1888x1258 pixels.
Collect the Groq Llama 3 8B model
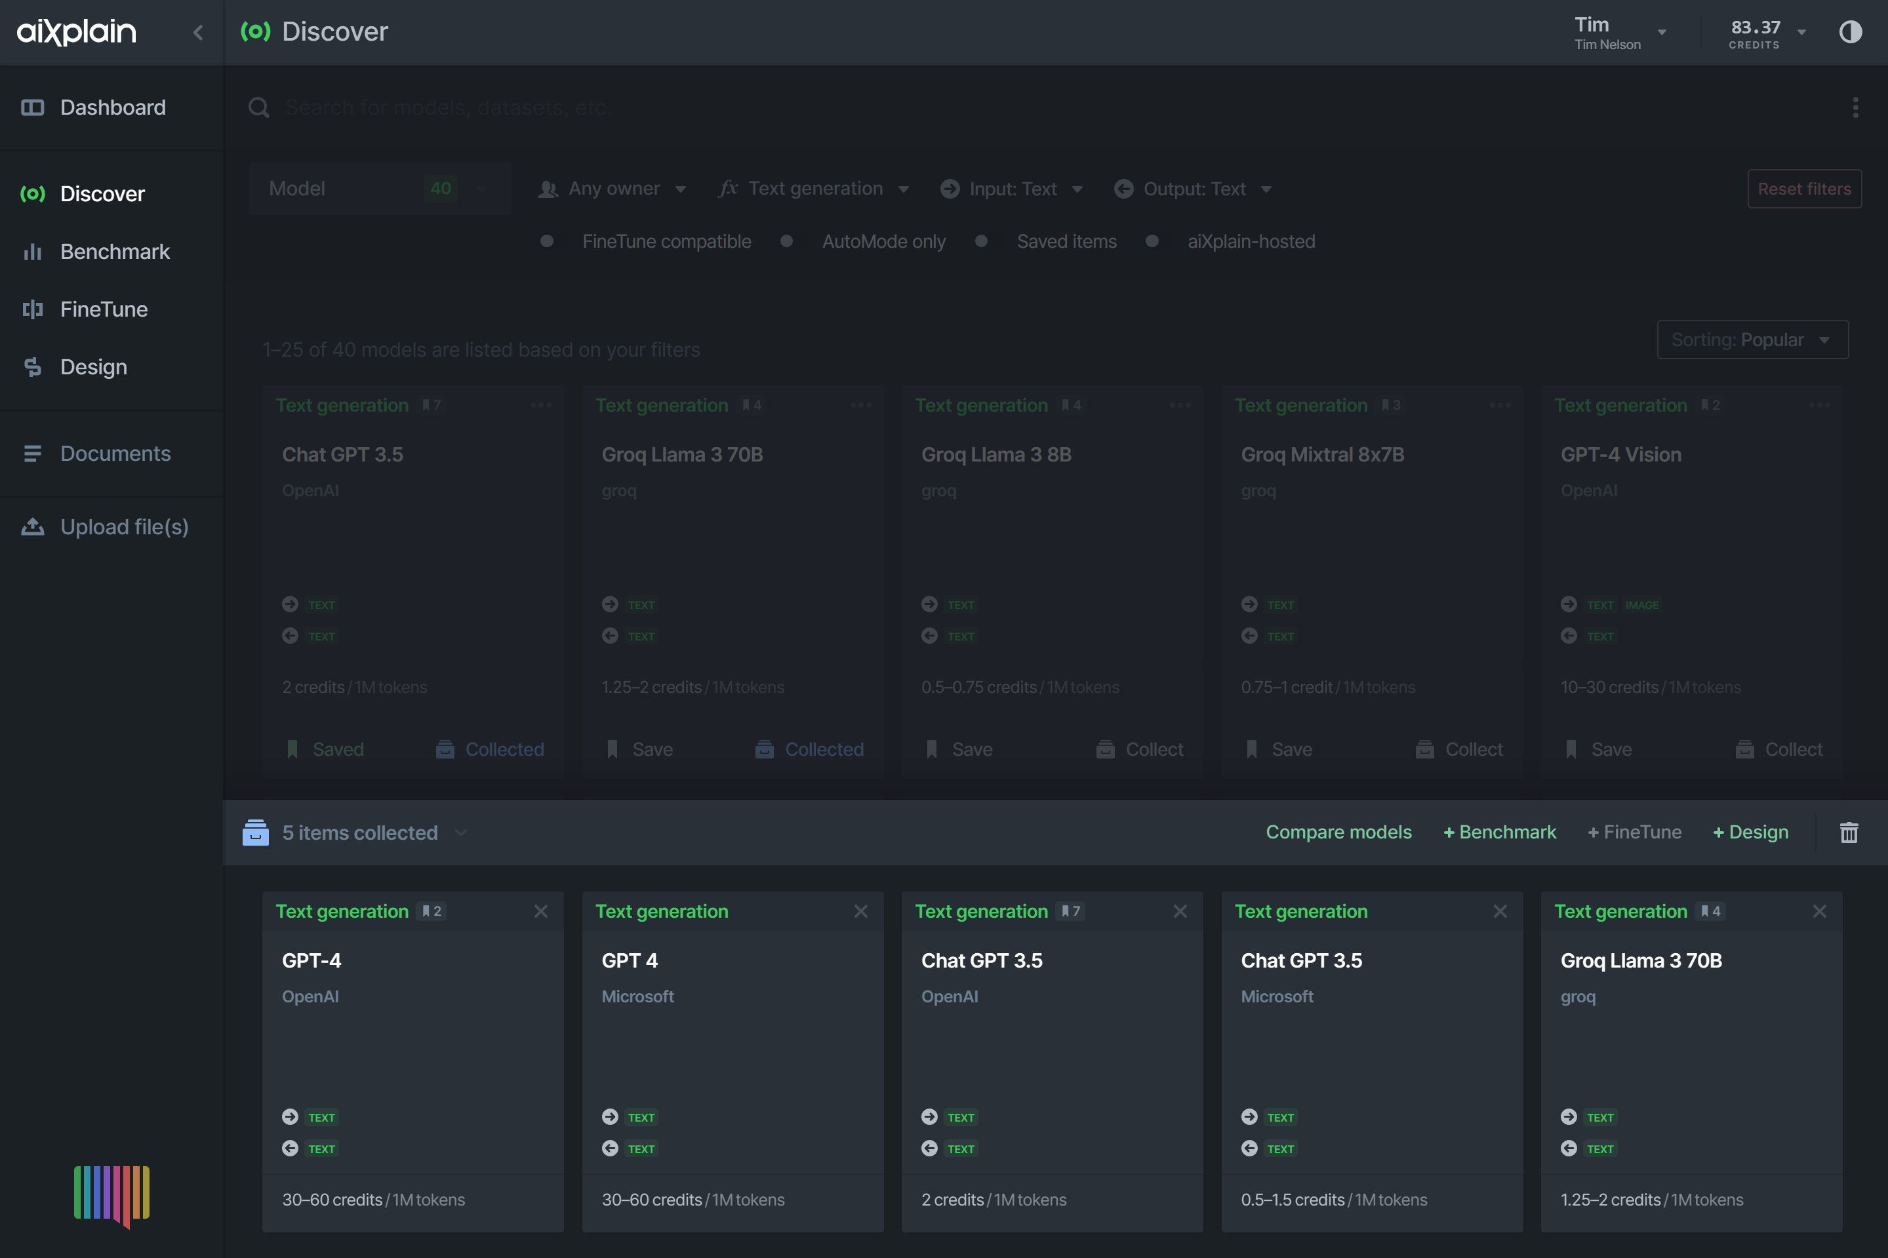tap(1139, 749)
